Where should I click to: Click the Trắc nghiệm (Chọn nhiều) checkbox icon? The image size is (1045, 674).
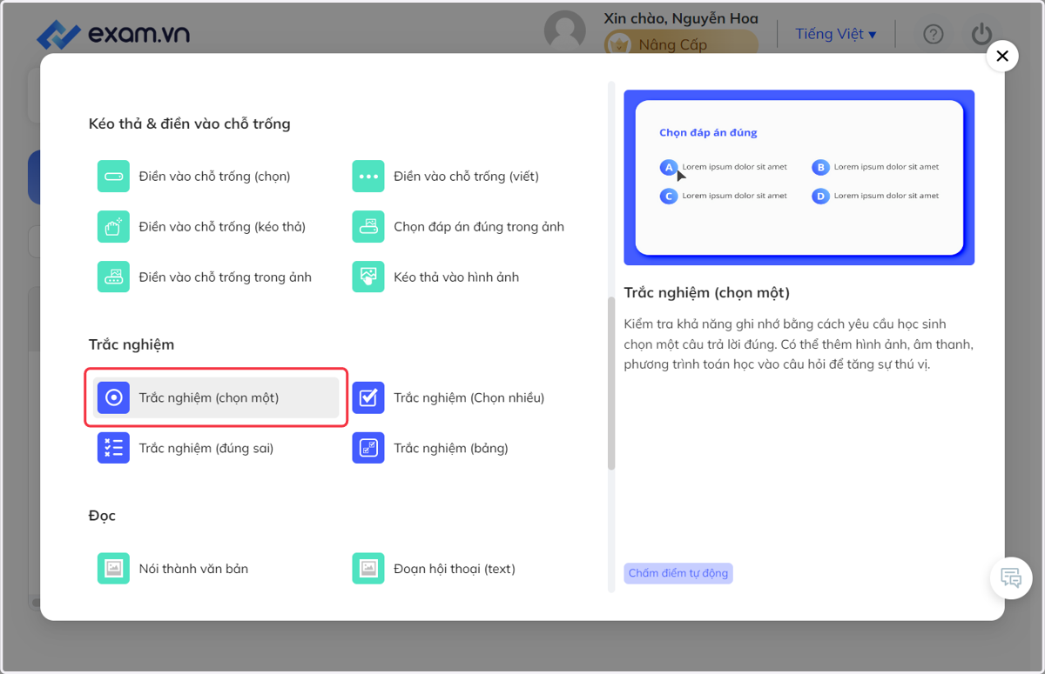(x=368, y=397)
